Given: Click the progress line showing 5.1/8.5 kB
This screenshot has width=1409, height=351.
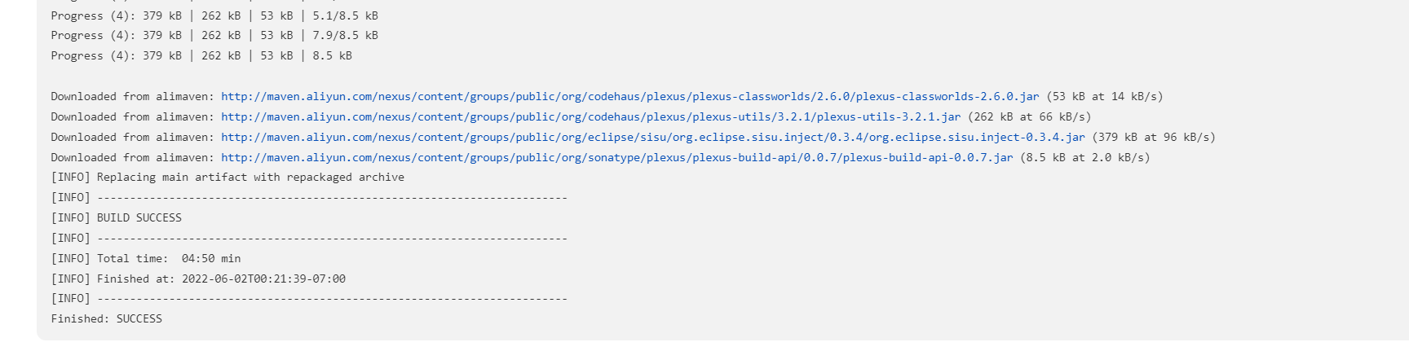Looking at the screenshot, I should (214, 16).
